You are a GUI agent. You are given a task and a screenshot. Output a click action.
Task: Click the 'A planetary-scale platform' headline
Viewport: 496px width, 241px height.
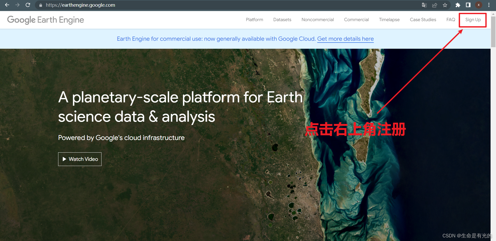pyautogui.click(x=180, y=107)
